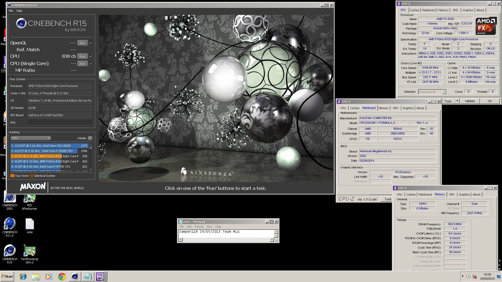Select the highlighted 5.19 GHz FX-8320 ranking entry

[49, 156]
